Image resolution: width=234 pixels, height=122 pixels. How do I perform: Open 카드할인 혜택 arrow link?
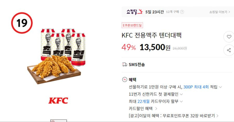coord(156,108)
